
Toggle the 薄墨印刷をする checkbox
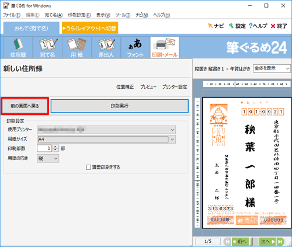[x=89, y=167]
